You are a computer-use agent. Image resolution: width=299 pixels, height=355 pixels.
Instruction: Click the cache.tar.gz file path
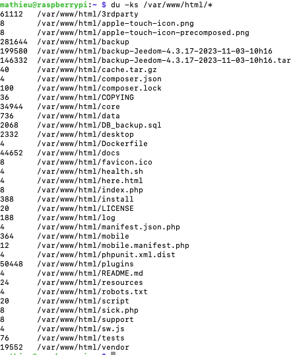[97, 69]
